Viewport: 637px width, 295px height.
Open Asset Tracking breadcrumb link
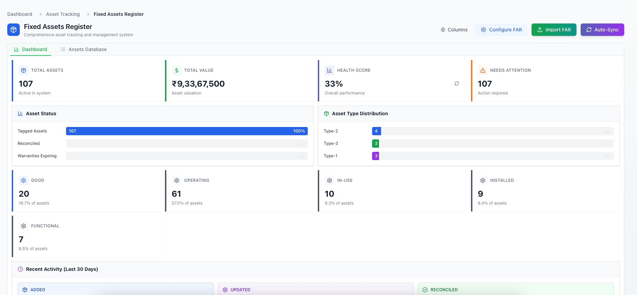click(63, 14)
